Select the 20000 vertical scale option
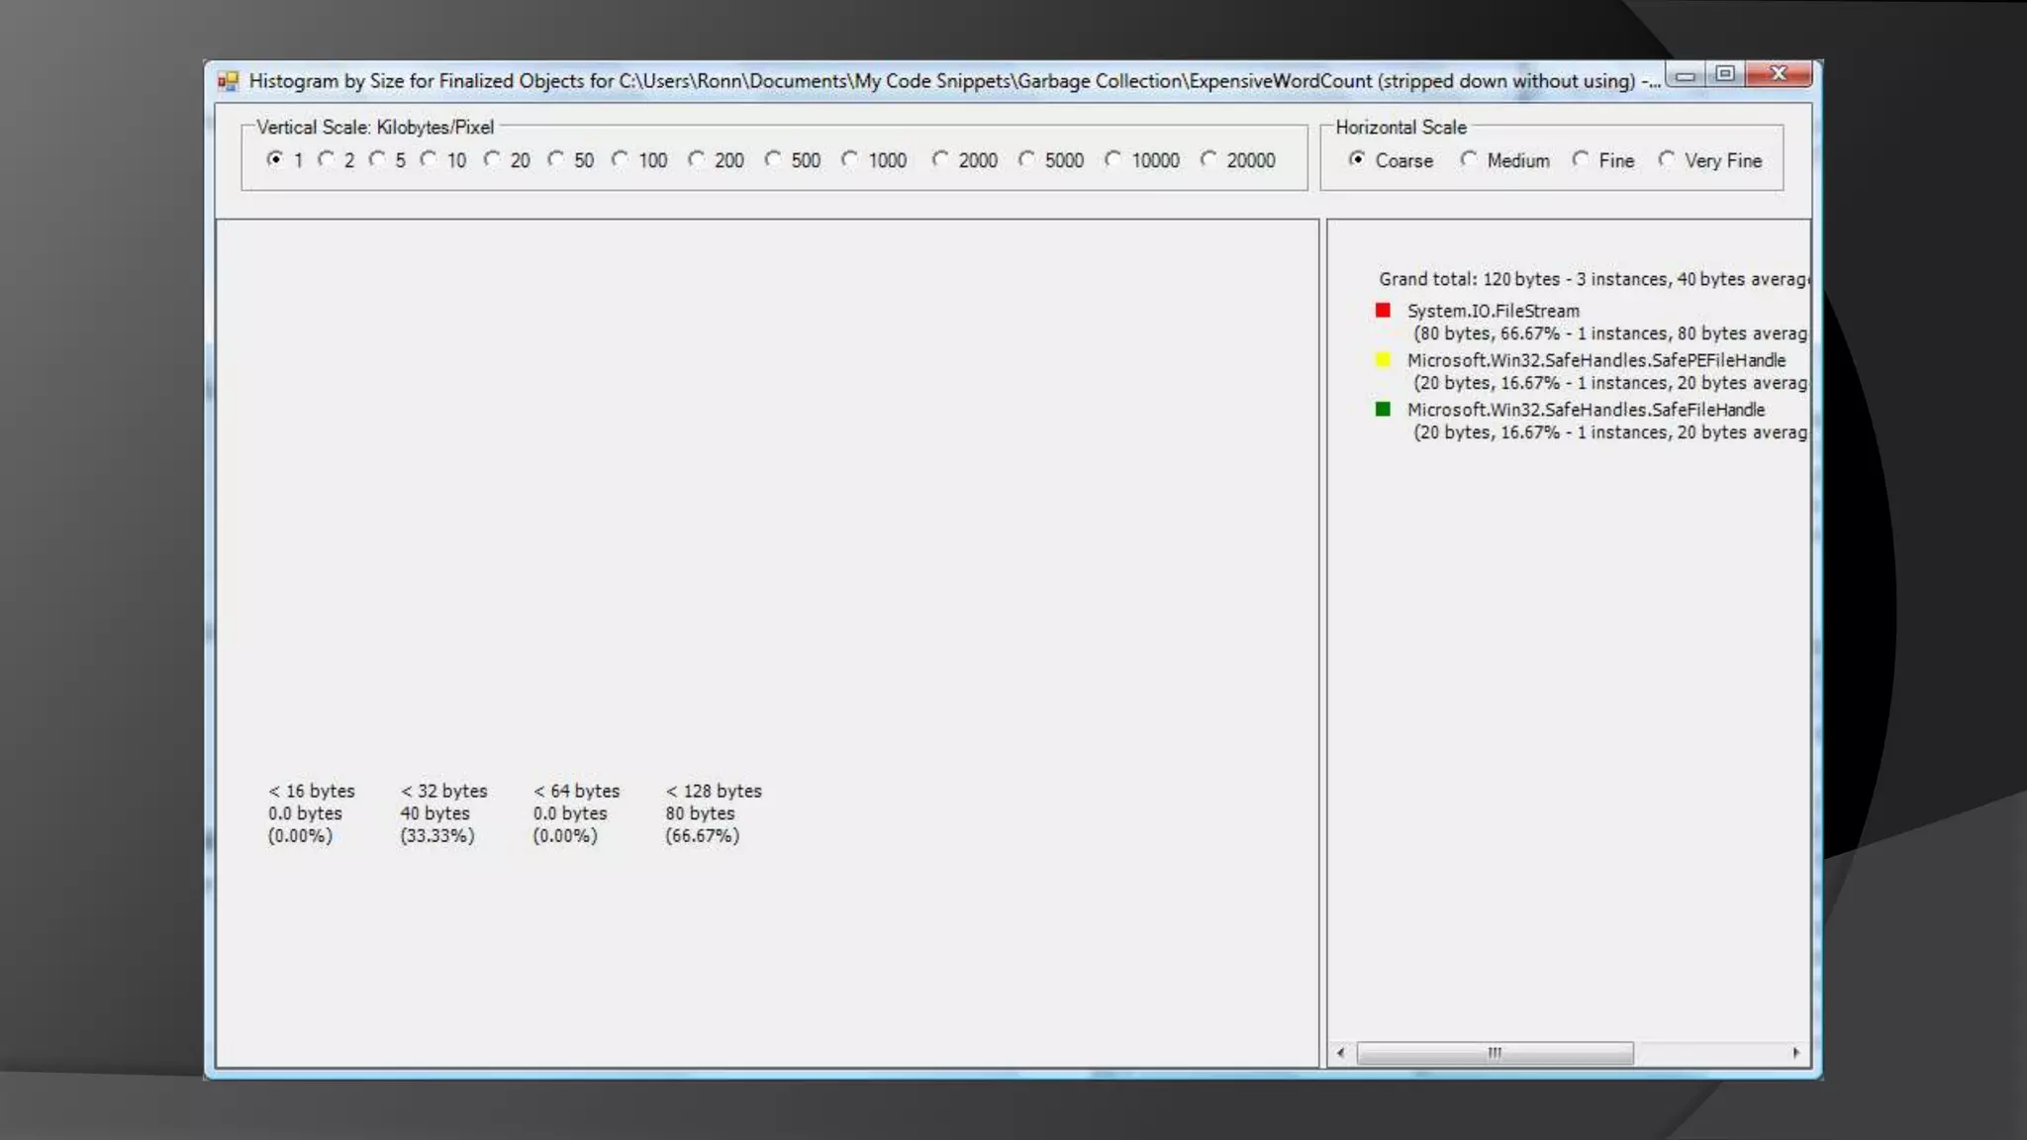The image size is (2027, 1140). [x=1208, y=159]
